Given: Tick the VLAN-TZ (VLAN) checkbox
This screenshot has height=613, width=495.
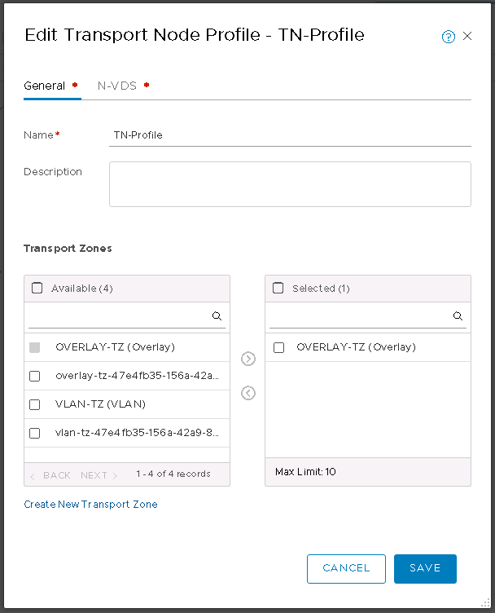Looking at the screenshot, I should click(35, 404).
